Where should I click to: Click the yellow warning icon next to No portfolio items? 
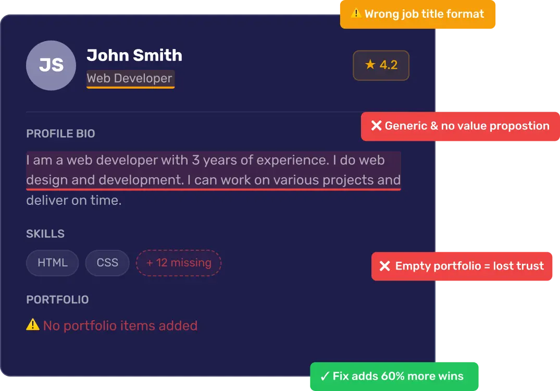[32, 325]
